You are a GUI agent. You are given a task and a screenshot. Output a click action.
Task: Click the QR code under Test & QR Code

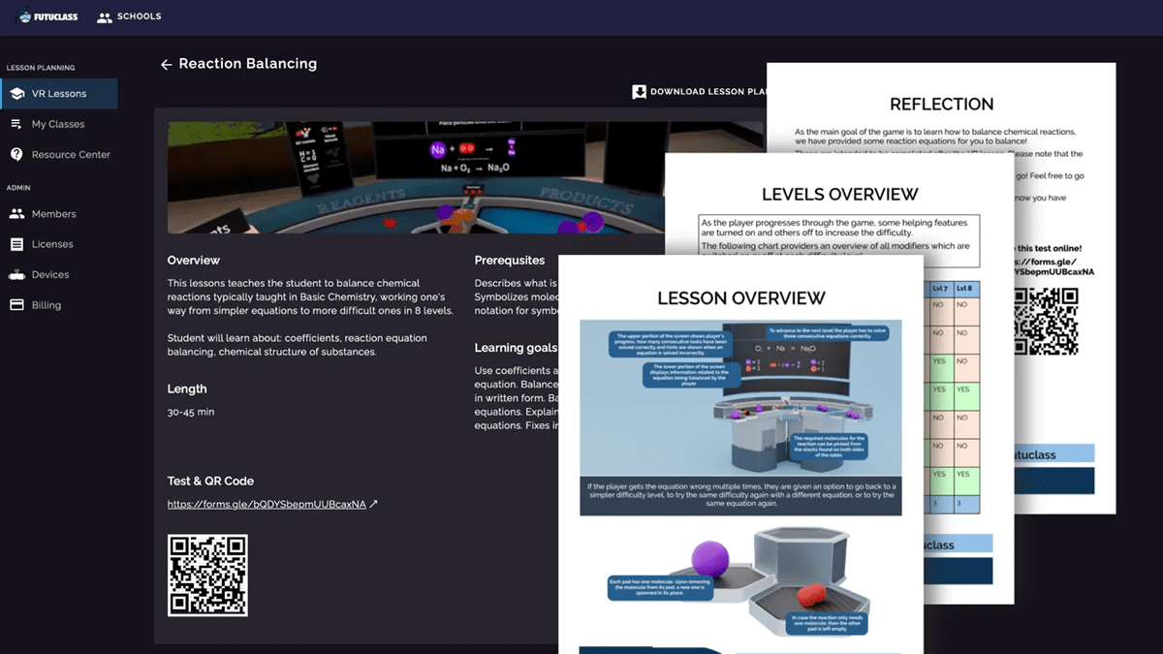click(207, 576)
